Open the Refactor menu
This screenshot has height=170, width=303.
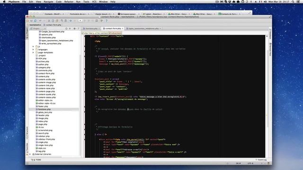pos(69,1)
